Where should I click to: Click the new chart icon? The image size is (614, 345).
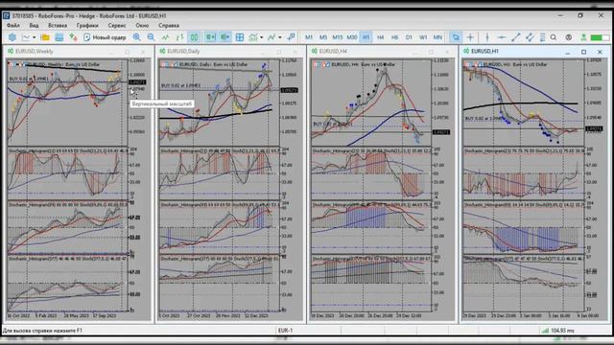tap(26, 37)
